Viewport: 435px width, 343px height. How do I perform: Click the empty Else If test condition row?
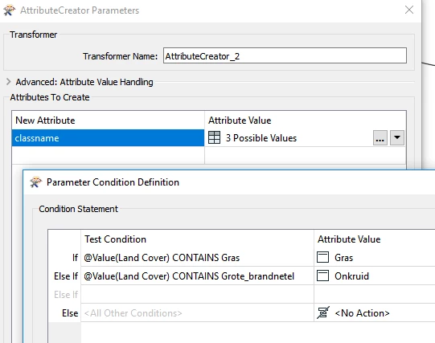tap(197, 294)
